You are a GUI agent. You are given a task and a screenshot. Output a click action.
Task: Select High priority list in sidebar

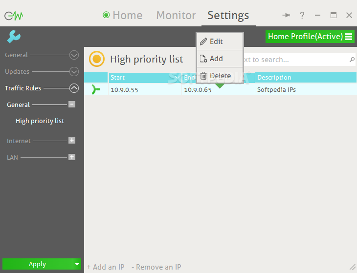(40, 121)
